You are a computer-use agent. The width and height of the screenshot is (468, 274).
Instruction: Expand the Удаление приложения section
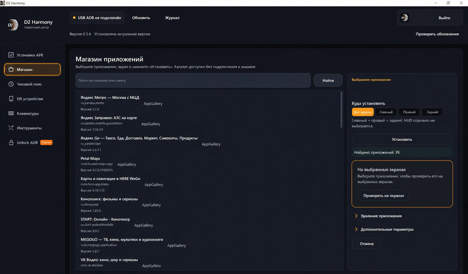click(378, 216)
